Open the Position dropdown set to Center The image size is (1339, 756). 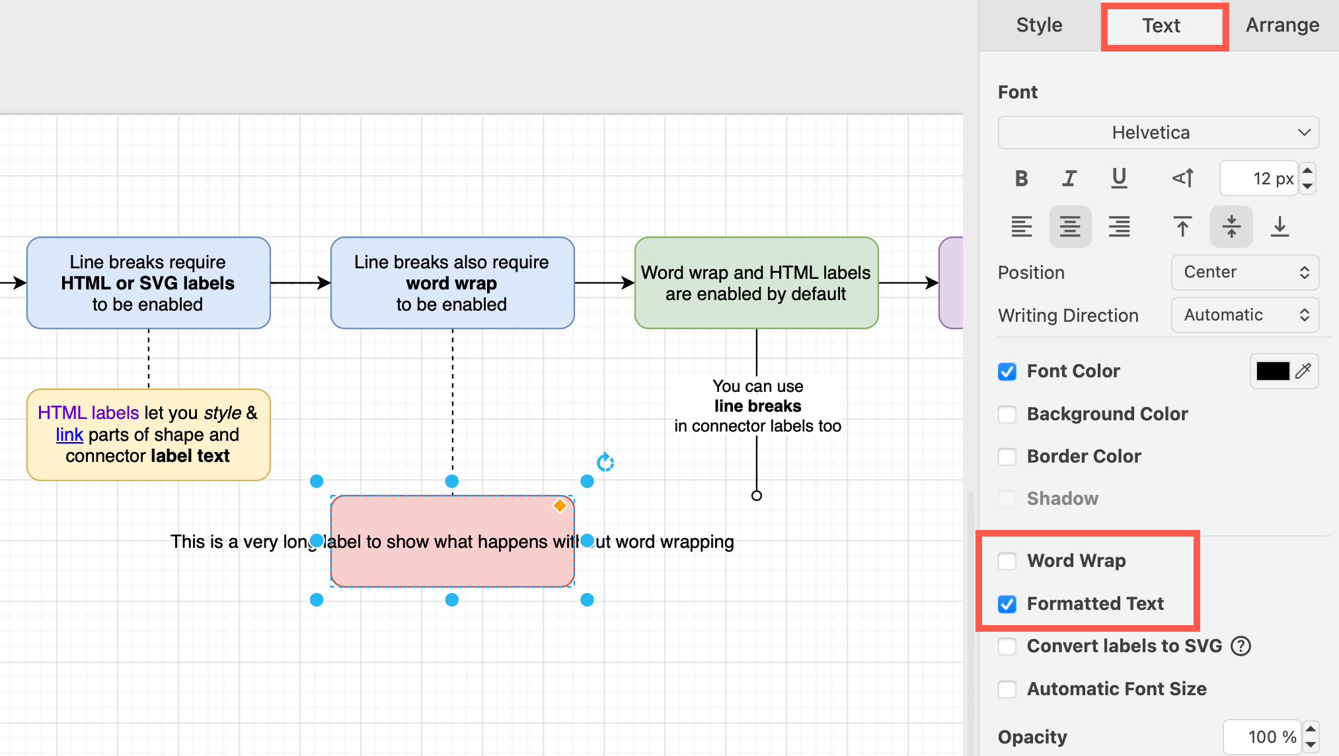pos(1245,272)
